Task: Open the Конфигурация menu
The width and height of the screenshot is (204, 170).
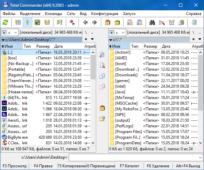Action: (x=105, y=14)
